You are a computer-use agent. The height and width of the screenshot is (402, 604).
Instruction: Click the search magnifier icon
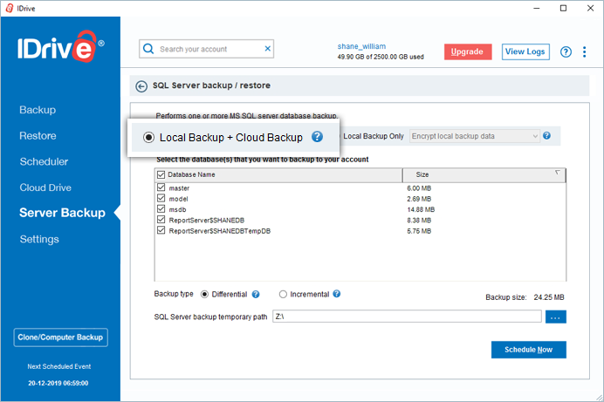pos(148,49)
